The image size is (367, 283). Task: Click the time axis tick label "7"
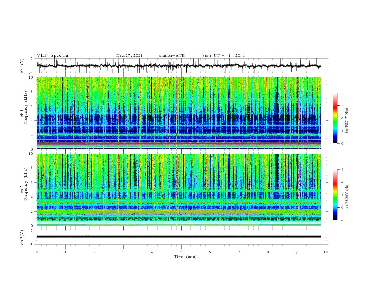[x=239, y=252]
